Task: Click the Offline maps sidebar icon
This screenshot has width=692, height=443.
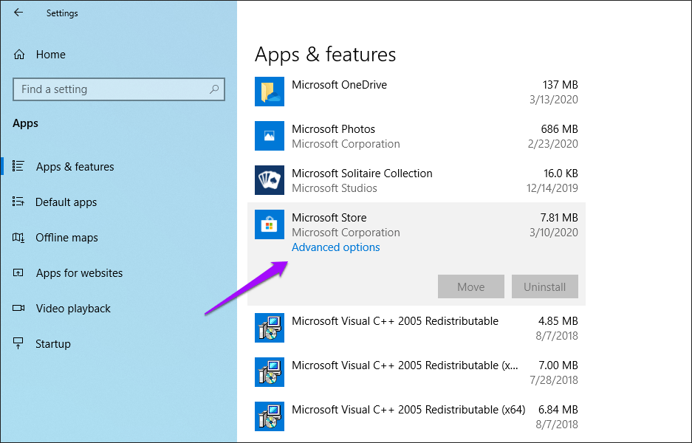Action: click(x=19, y=238)
